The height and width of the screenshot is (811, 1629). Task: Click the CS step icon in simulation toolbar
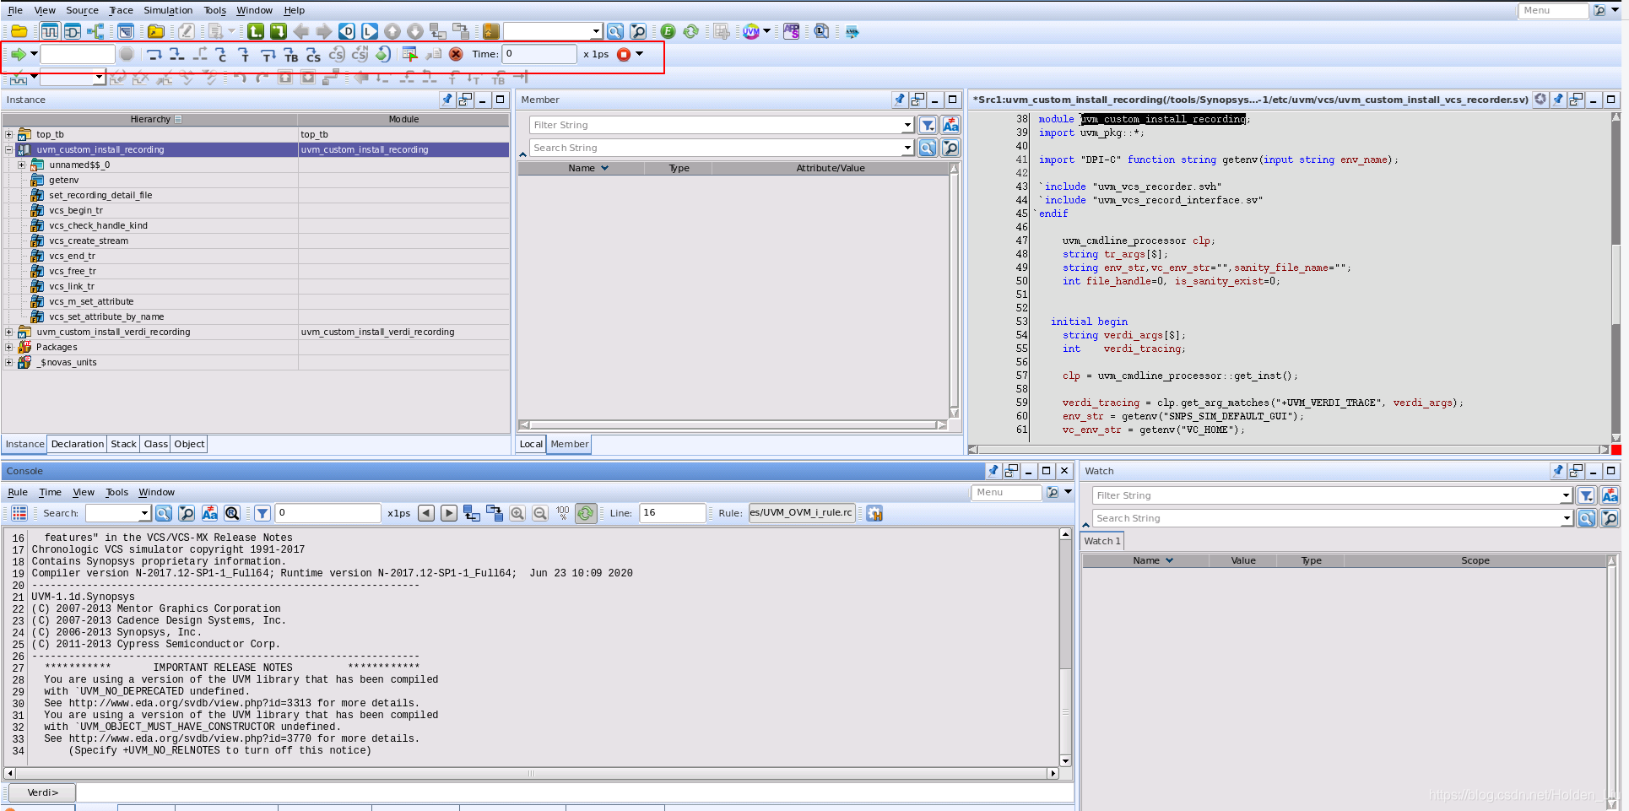click(313, 54)
